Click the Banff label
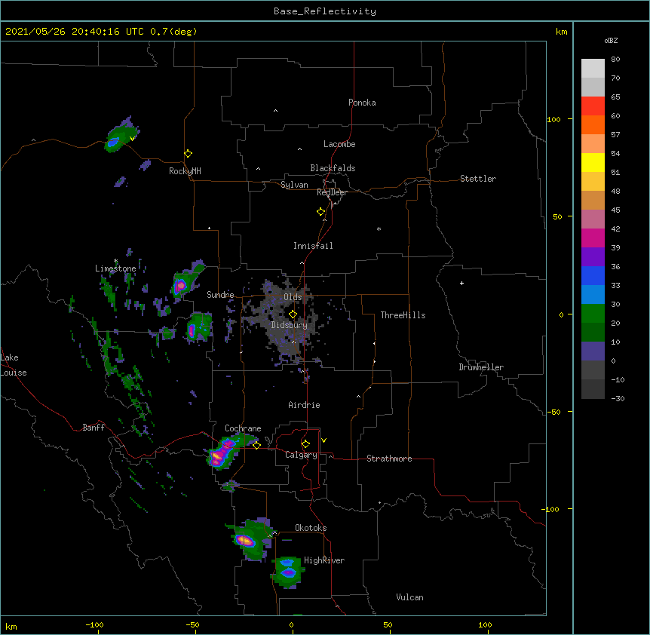 coord(94,428)
